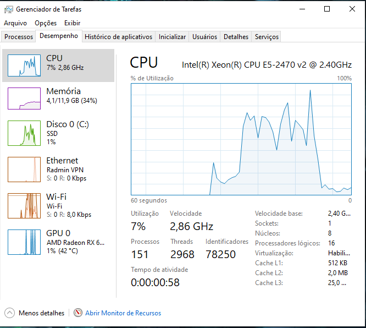The width and height of the screenshot is (366, 328).
Task: Open the Abrir Monitor de Recursos link
Action: coord(123,313)
